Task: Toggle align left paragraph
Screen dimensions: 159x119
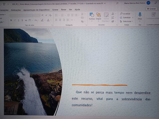Action: click(56, 20)
